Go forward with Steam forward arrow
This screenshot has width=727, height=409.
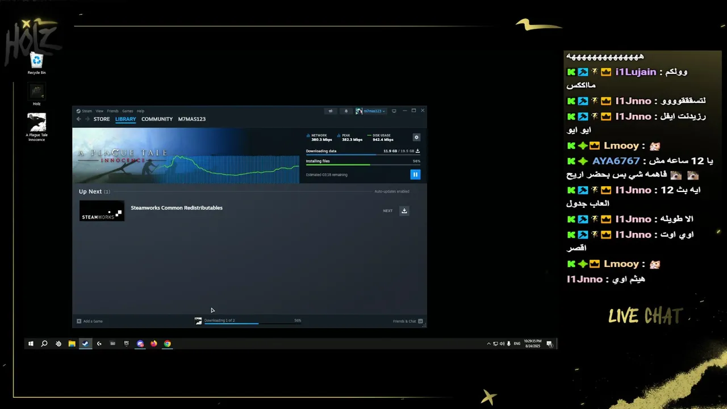point(87,119)
